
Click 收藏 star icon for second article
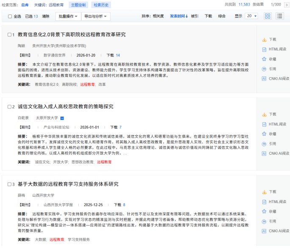[x=264, y=134]
